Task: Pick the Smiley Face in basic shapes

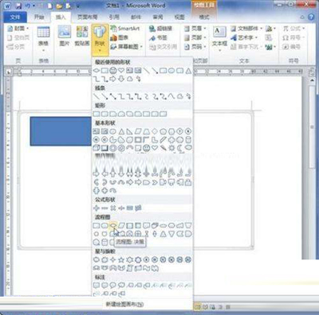Action: 147,148
